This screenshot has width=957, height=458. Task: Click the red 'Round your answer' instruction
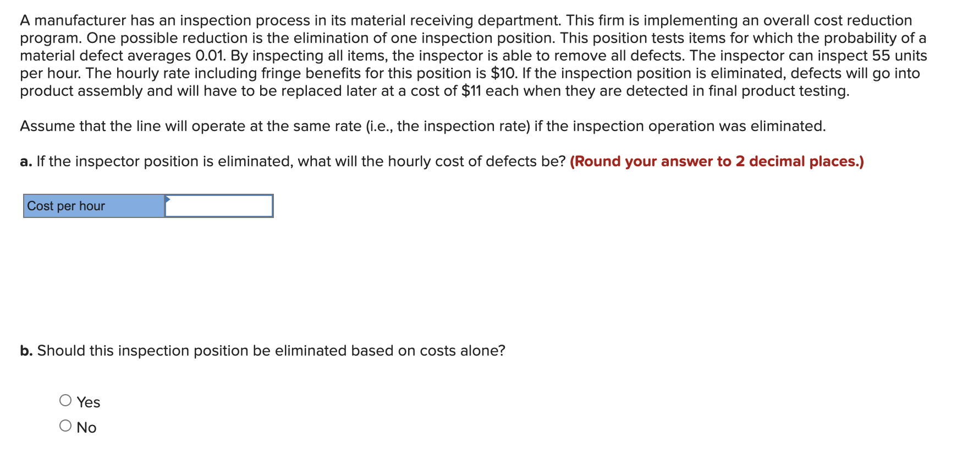[717, 161]
